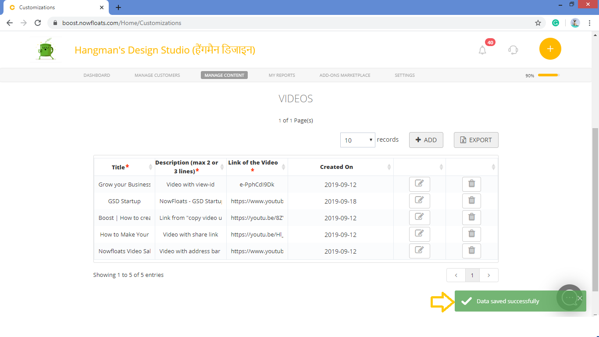Open the ADD-ONS MARKETPLACE section
The width and height of the screenshot is (599, 337).
(x=345, y=75)
